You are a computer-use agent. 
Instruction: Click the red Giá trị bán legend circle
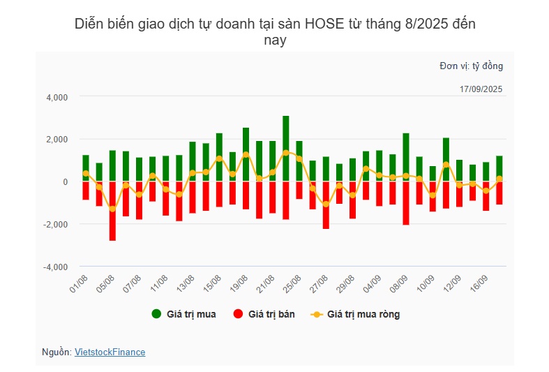point(238,314)
